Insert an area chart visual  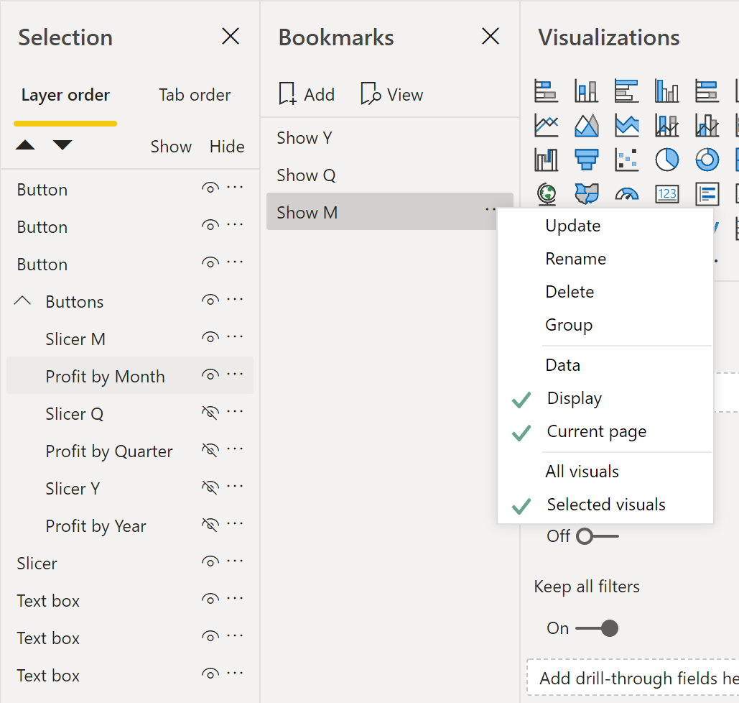coord(586,126)
